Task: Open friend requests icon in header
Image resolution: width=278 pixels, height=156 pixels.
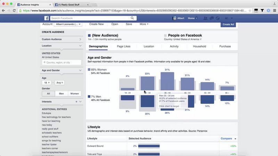Action: pos(205,18)
